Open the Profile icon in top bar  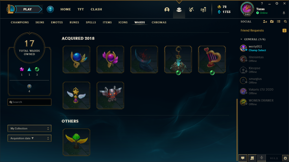coord(167,10)
